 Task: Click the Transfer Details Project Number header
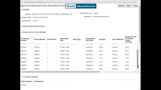tap(26, 81)
